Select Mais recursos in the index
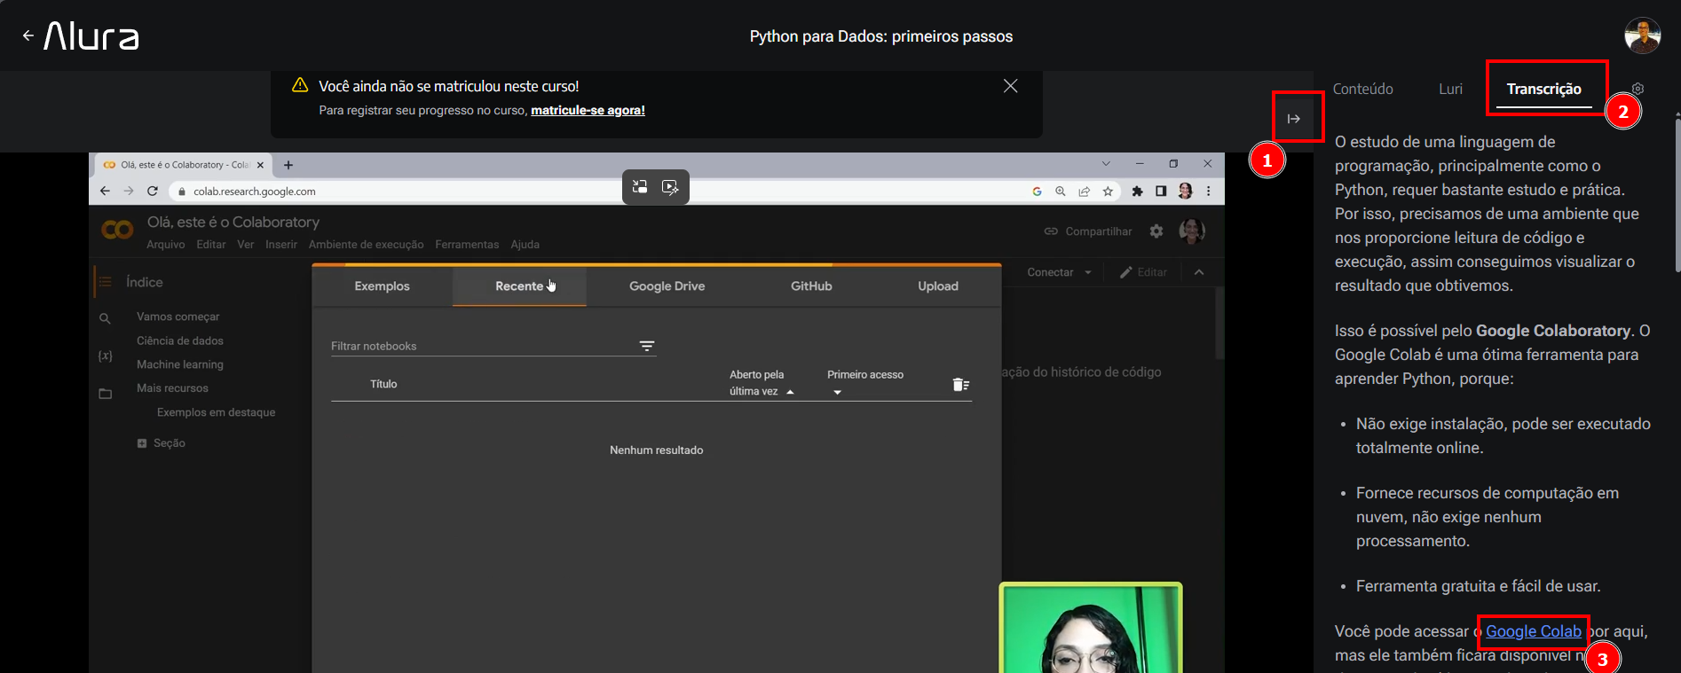Viewport: 1681px width, 673px height. pyautogui.click(x=172, y=388)
